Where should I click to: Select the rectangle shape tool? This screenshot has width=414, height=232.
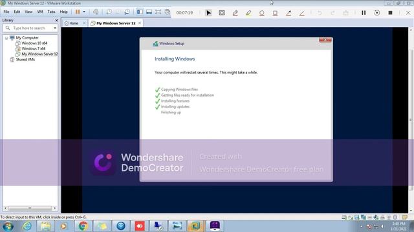tap(275, 13)
